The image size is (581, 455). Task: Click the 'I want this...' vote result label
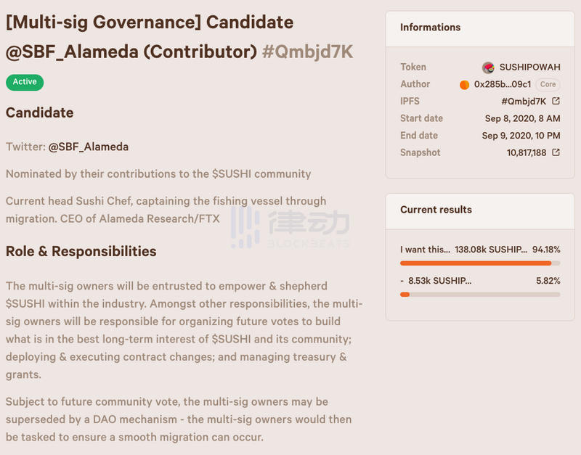coord(425,250)
